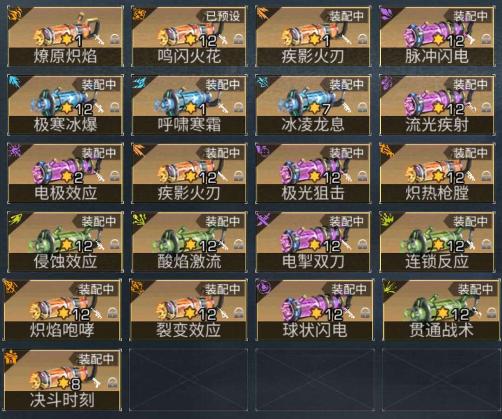Viewport: 502px width, 419px height.
Task: Click the 装配中 tag on 电极效应
Action: (99, 153)
